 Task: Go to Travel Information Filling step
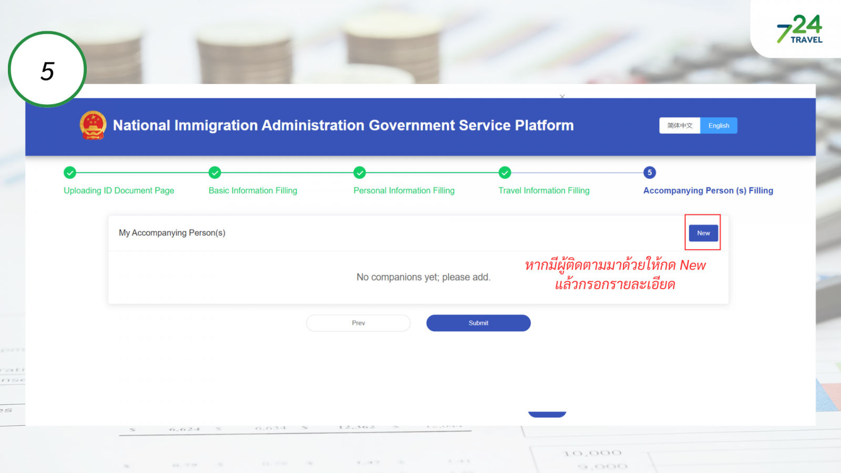(x=544, y=191)
